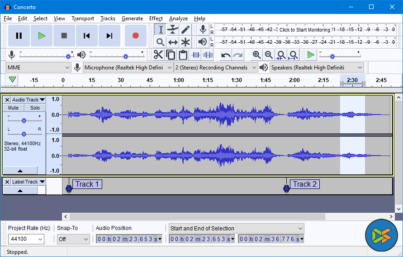Click the Track 2 label
The image size is (403, 257).
tap(304, 184)
